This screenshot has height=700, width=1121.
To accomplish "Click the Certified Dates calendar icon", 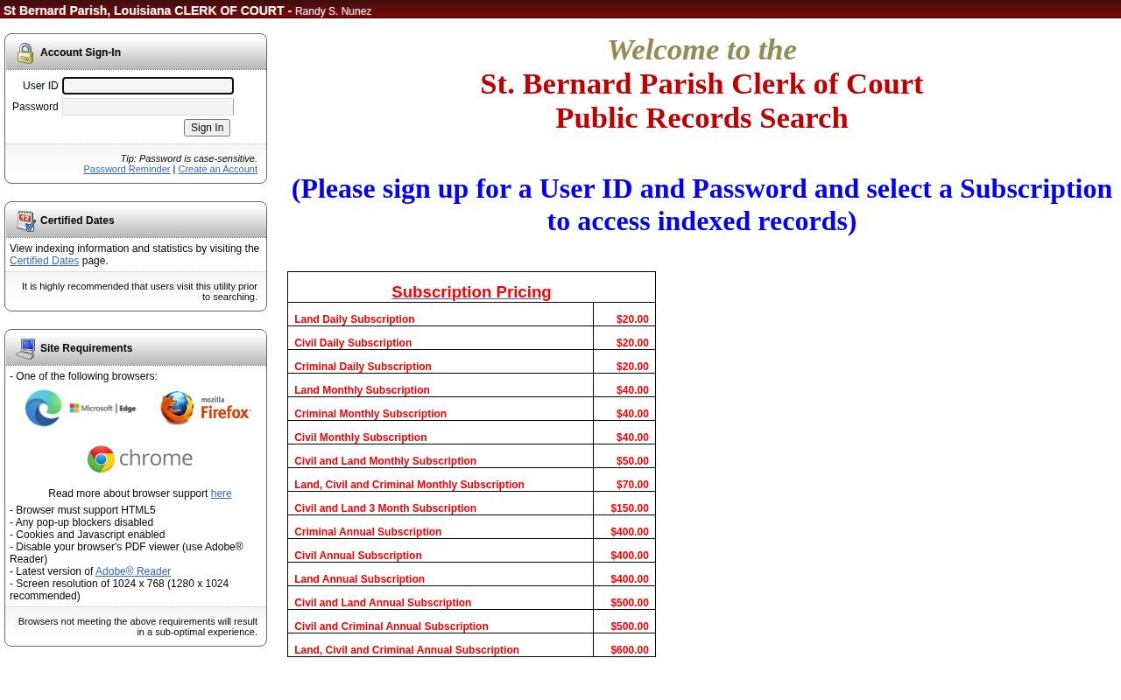I will tap(25, 221).
